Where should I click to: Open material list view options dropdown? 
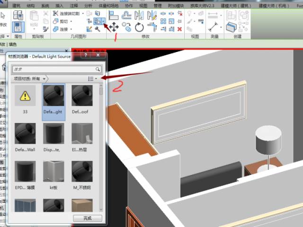point(92,79)
